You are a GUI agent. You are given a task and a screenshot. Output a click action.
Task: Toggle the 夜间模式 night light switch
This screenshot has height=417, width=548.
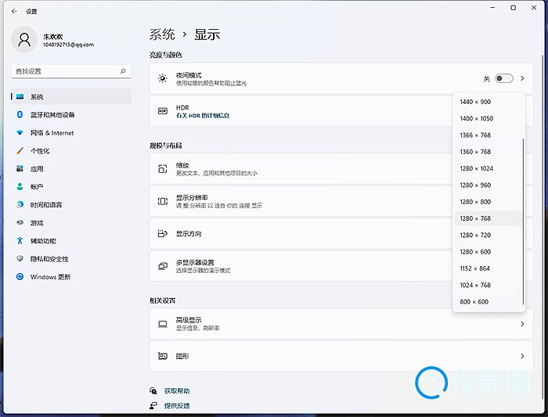[504, 79]
